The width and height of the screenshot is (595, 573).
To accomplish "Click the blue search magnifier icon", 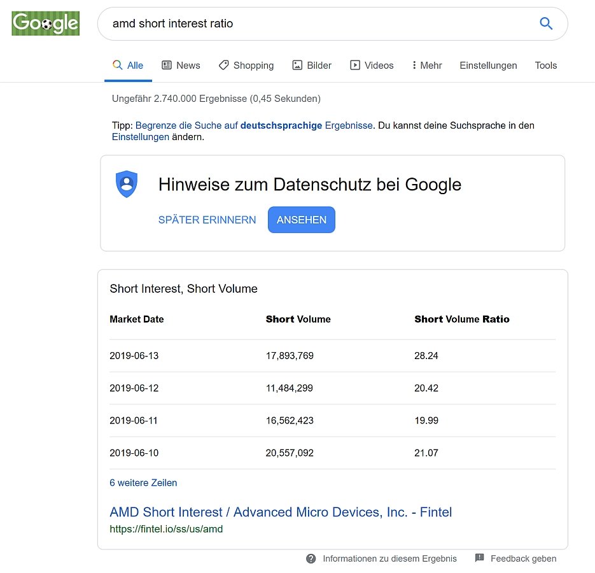I will pyautogui.click(x=546, y=24).
